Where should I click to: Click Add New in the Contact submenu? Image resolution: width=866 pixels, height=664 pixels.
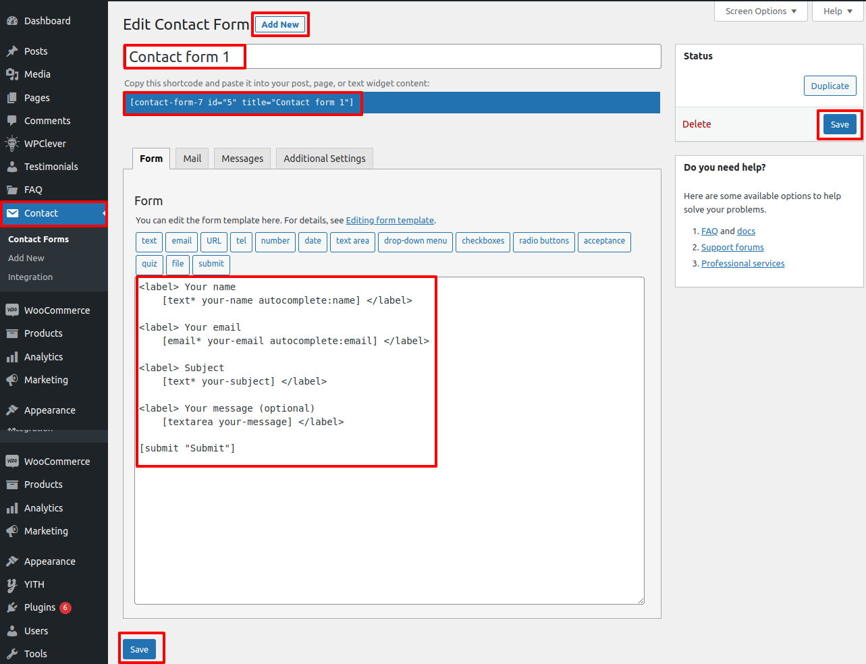[26, 258]
